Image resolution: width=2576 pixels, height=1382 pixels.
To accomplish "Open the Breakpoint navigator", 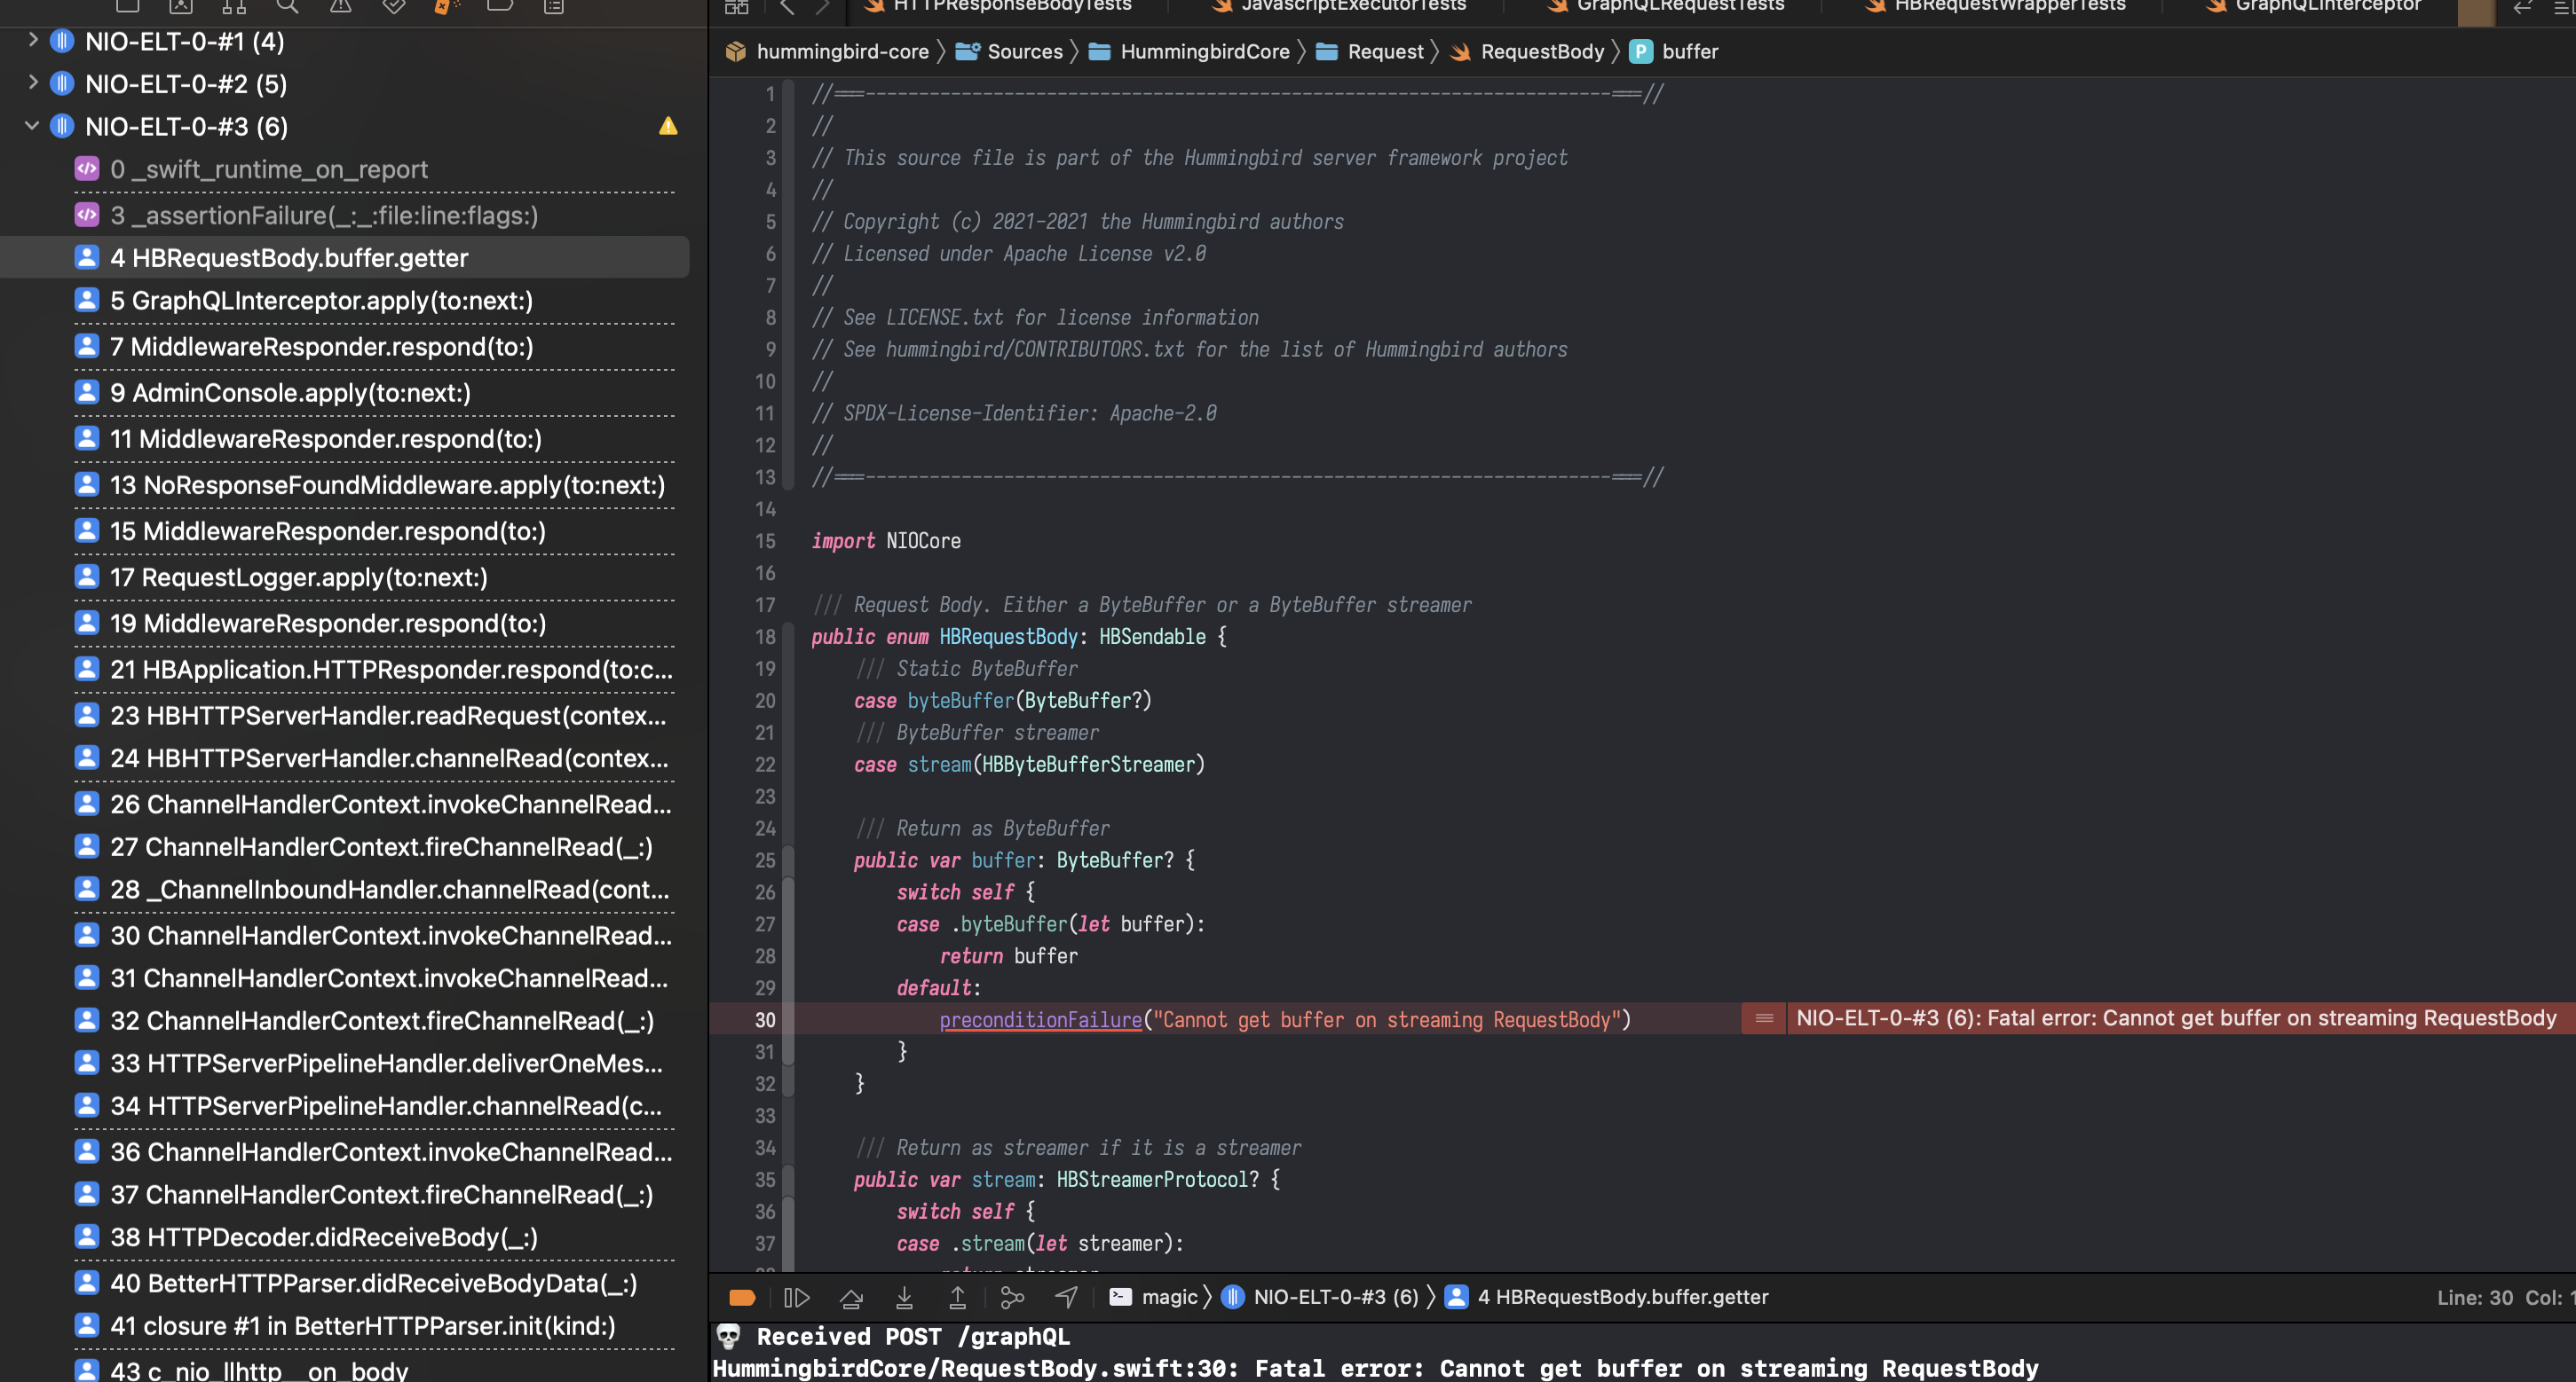I will point(499,7).
